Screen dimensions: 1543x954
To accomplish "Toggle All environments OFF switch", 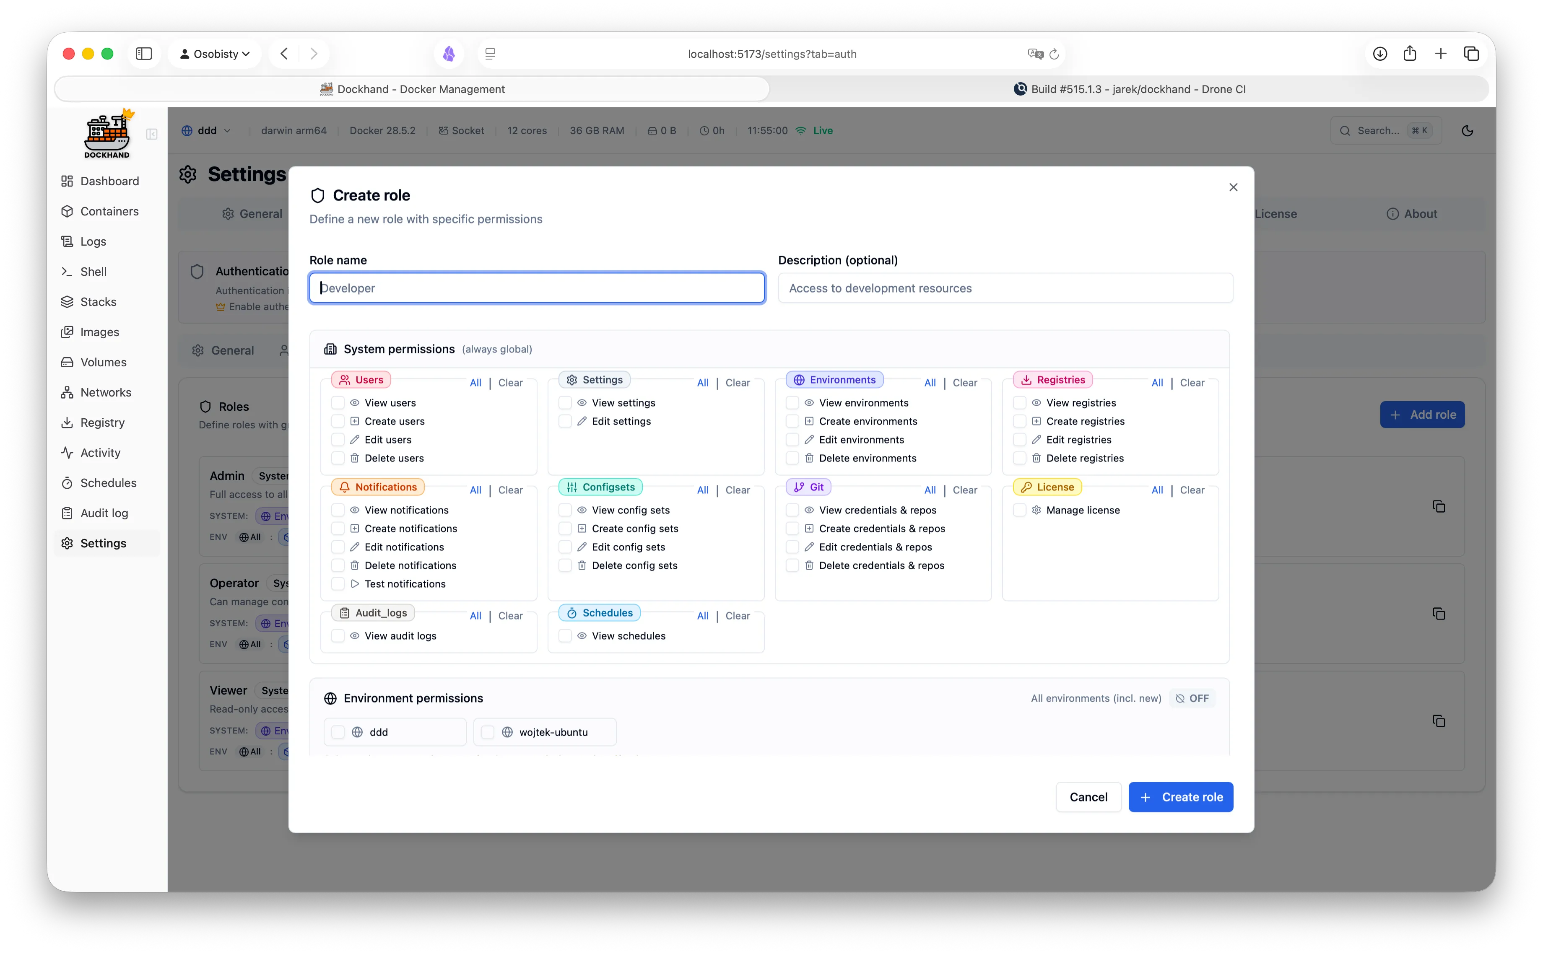I will [1192, 698].
